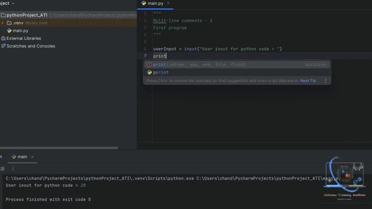Viewport: 372px width, 209px height.
Task: Open the Run toolbar more options menu
Action: [13, 169]
